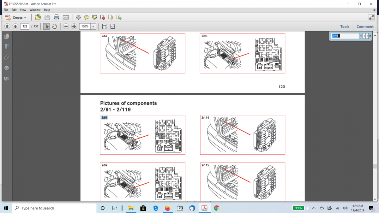This screenshot has height=213, width=379.
Task: Open the Tools pane
Action: click(345, 27)
